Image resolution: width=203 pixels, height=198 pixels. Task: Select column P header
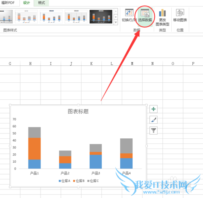pyautogui.click(x=193, y=63)
